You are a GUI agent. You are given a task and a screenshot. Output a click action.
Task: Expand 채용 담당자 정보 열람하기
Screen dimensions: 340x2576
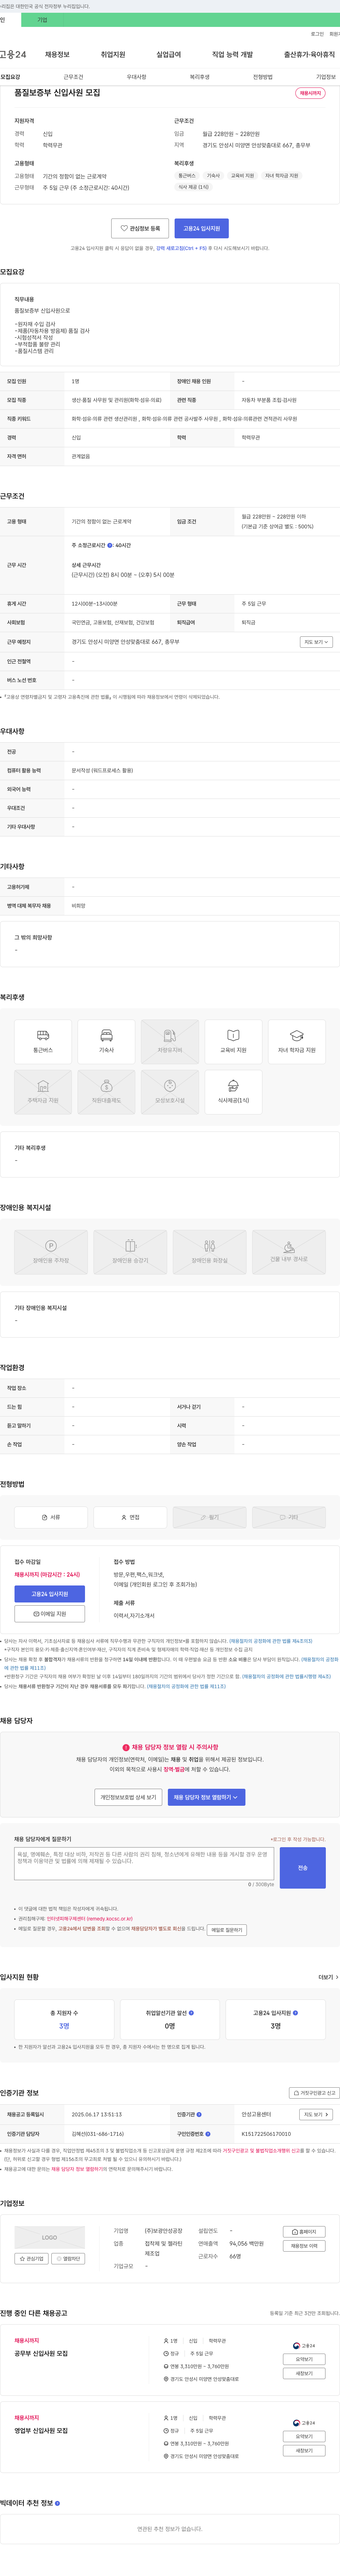click(x=206, y=1797)
